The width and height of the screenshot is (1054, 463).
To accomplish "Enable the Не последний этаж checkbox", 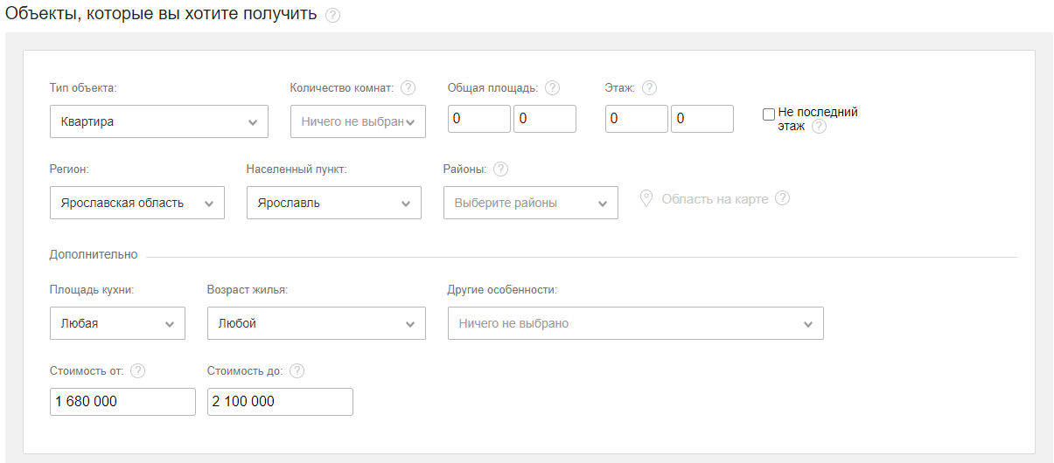I will tap(769, 114).
